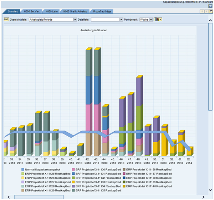
Task: Select the Prozeßaufträge tab
Action: click(x=102, y=12)
